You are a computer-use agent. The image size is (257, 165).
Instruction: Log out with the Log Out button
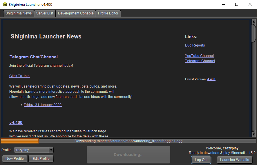pos(201,160)
